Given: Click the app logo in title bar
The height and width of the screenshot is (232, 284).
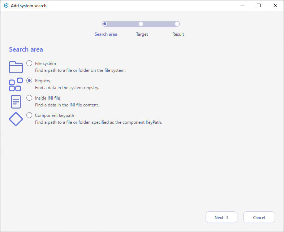Looking at the screenshot, I should click(x=6, y=6).
